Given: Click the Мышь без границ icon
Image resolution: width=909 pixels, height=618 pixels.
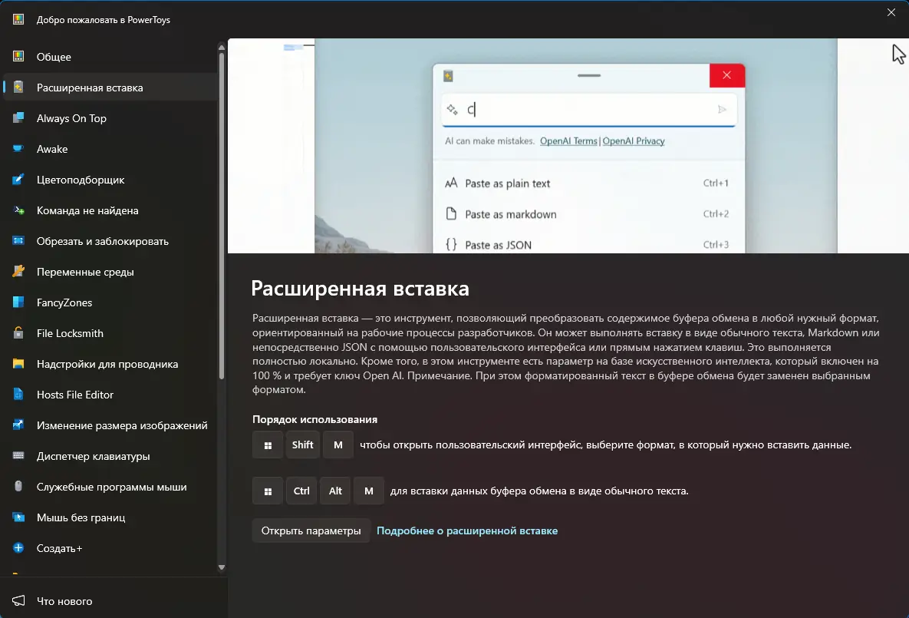Looking at the screenshot, I should (x=18, y=517).
